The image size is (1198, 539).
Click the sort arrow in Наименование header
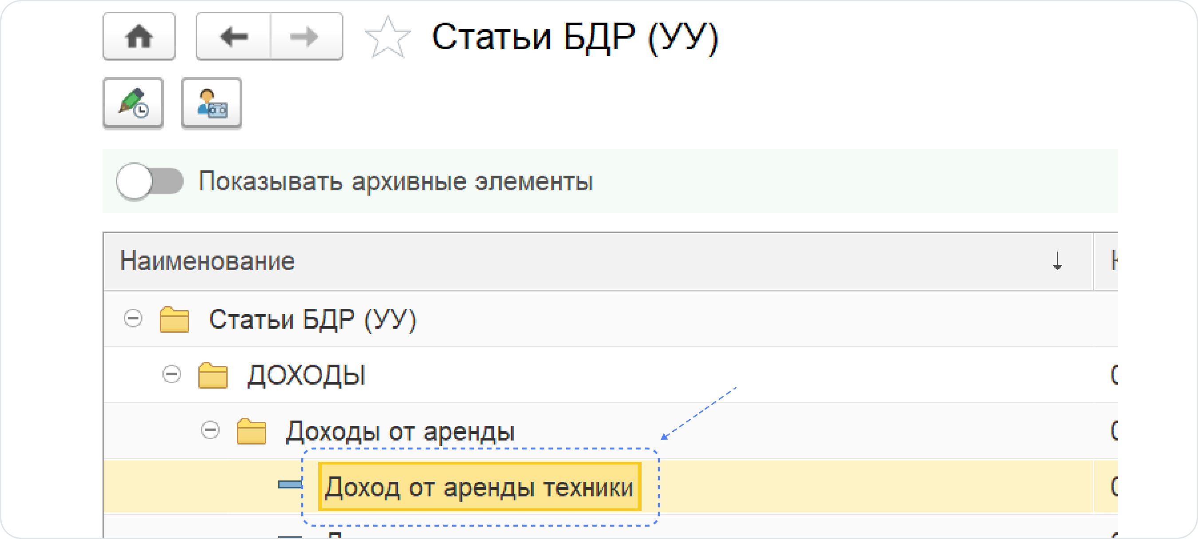[x=1057, y=261]
